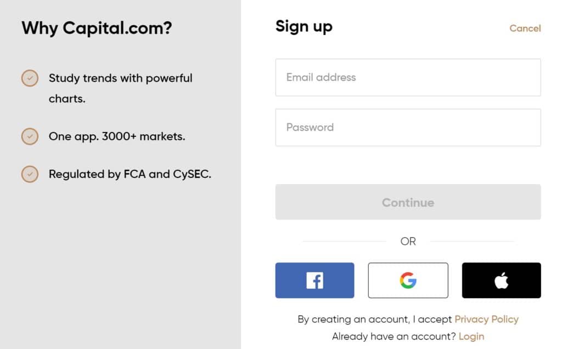Choose the Apple sign-up button
562x349 pixels.
pos(501,281)
